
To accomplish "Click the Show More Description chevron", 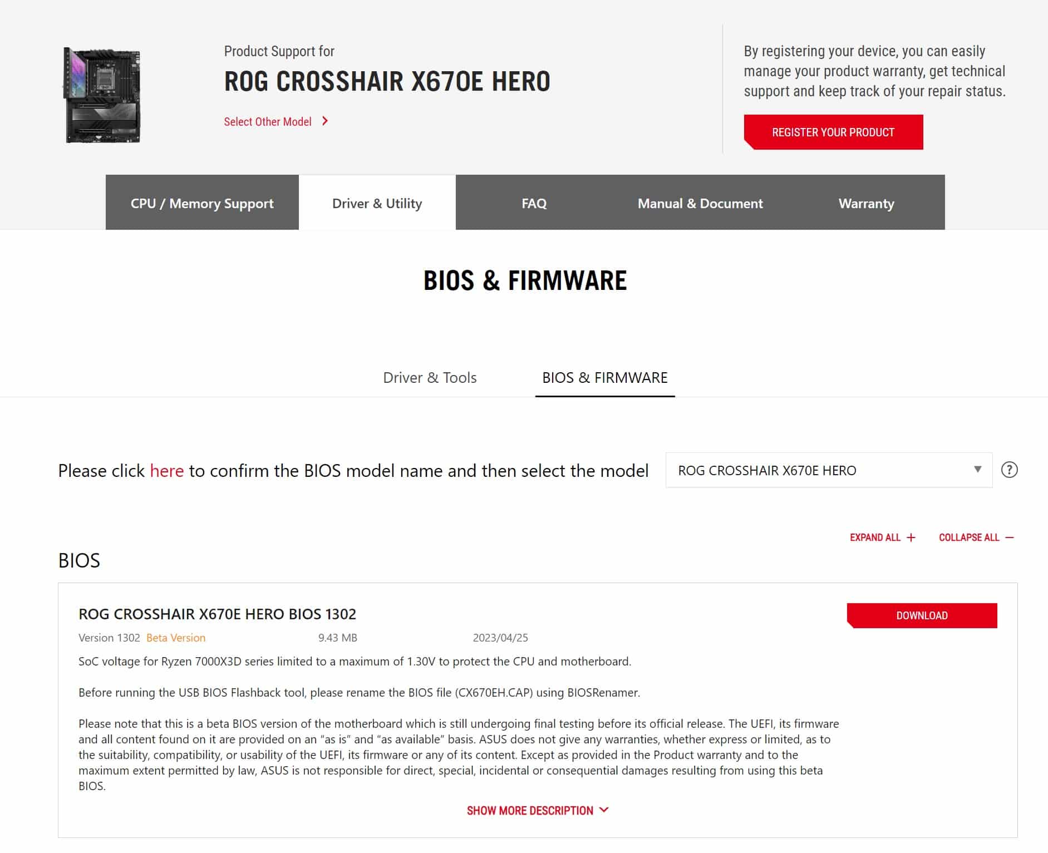I will (x=604, y=810).
